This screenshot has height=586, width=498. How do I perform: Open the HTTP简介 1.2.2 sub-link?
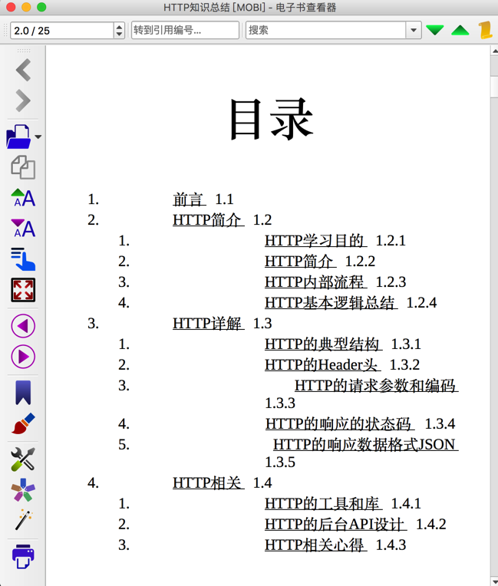[300, 261]
